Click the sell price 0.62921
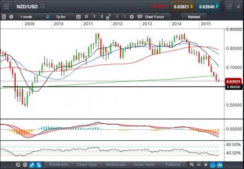Viewport: 244px width, 169px height. coord(182,7)
